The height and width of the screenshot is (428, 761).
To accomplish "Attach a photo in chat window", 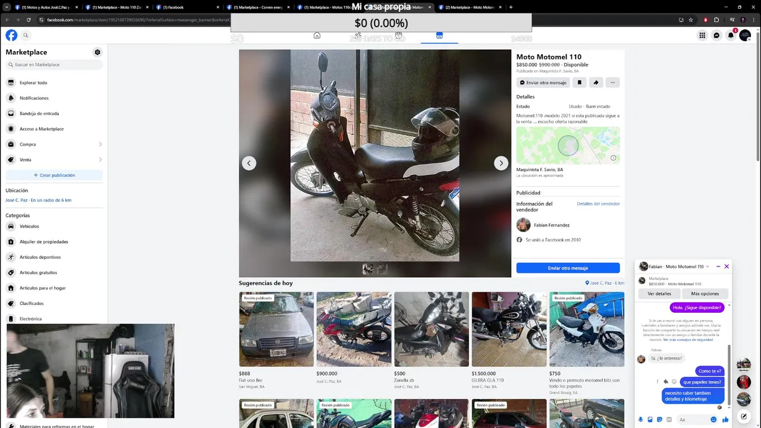I will (x=650, y=420).
